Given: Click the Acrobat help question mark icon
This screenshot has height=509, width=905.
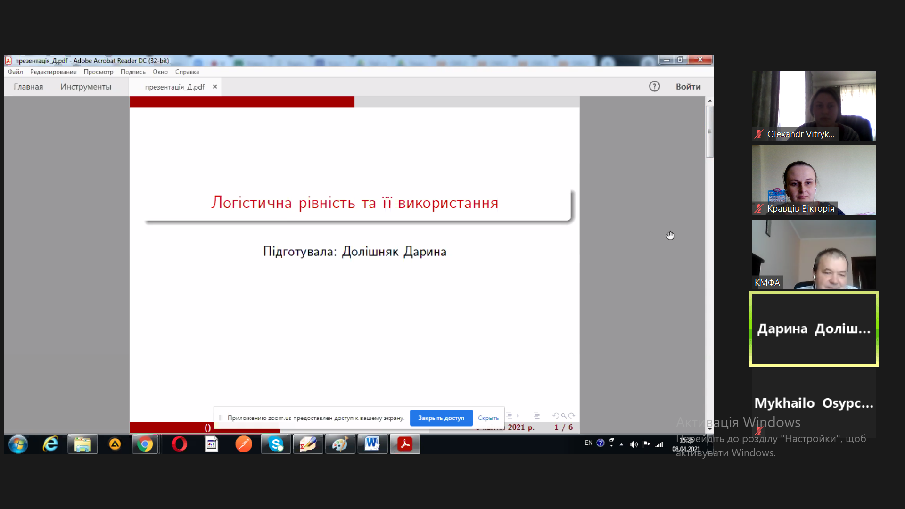Looking at the screenshot, I should coord(654,86).
